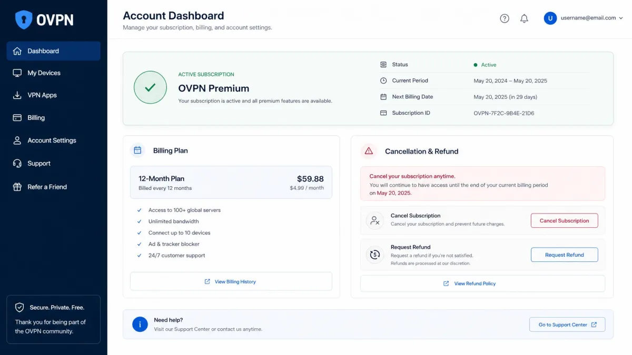Click the Cancel Subscription user-x icon
632x355 pixels.
coord(375,221)
